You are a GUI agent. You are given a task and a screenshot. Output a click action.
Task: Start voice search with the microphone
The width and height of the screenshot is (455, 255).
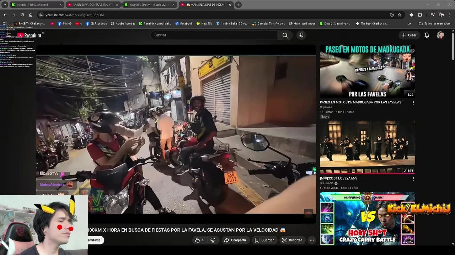click(301, 35)
